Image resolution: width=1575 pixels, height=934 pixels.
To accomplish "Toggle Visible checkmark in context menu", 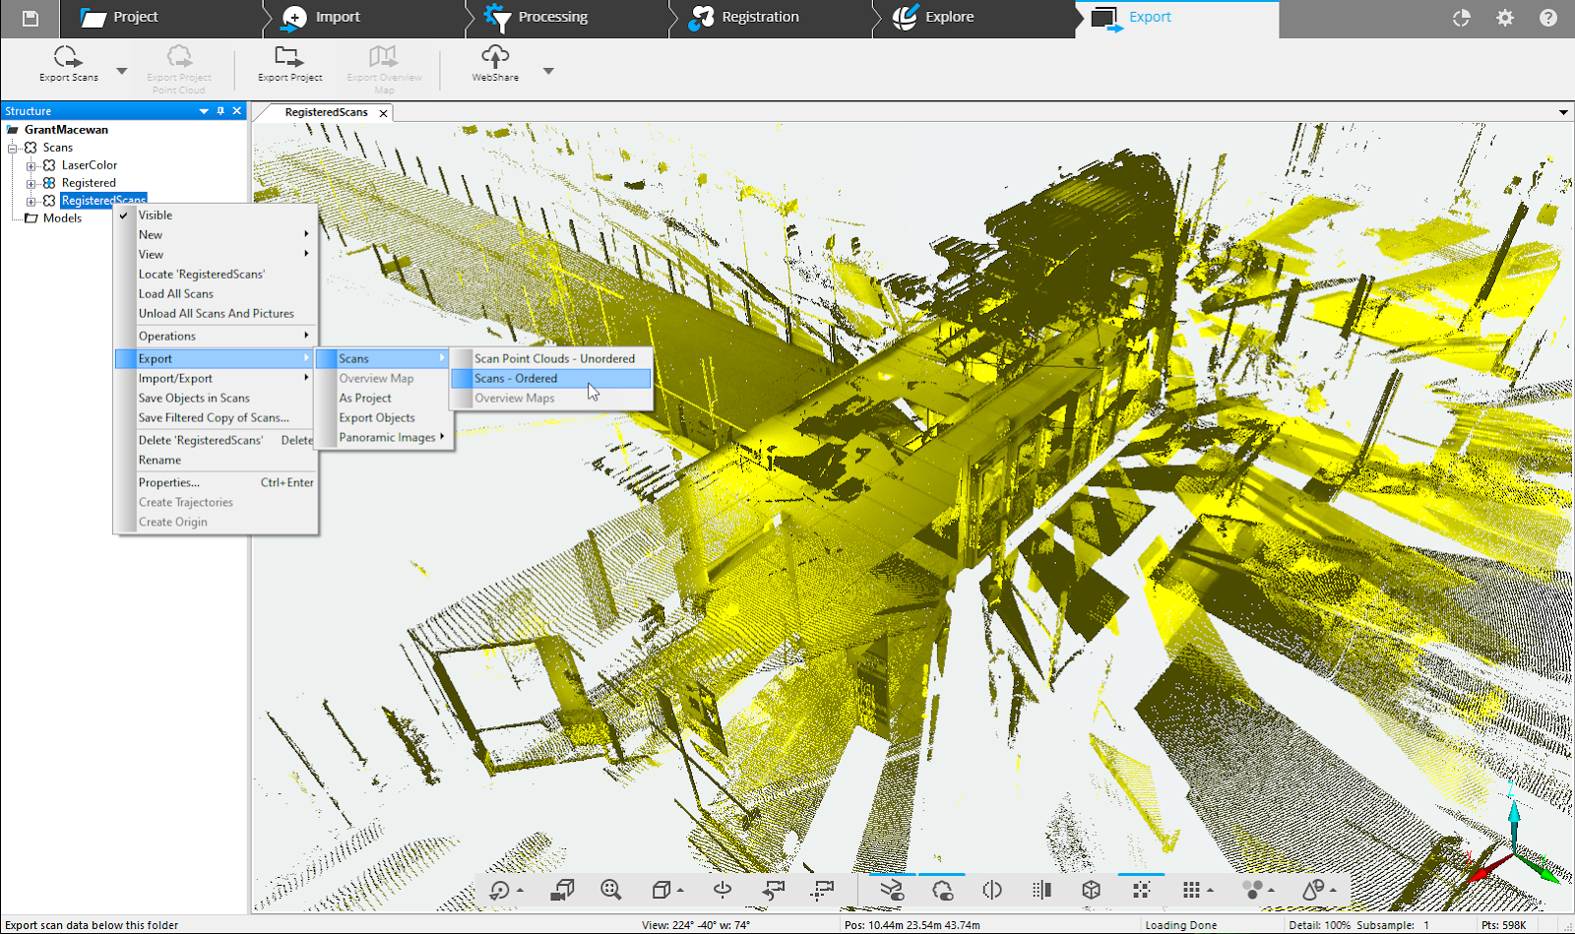I will (x=124, y=215).
